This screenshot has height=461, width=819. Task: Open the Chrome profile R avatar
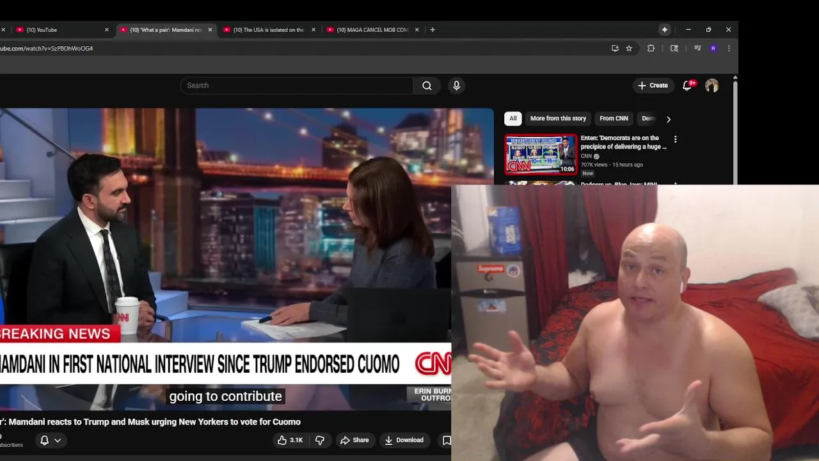[x=713, y=48]
